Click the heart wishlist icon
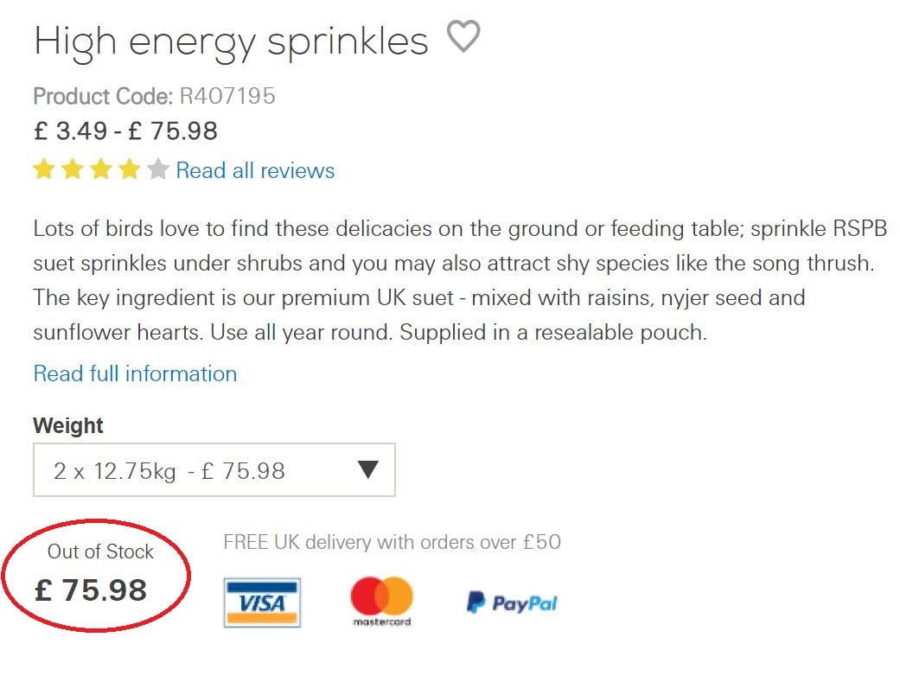This screenshot has height=682, width=900. click(463, 37)
